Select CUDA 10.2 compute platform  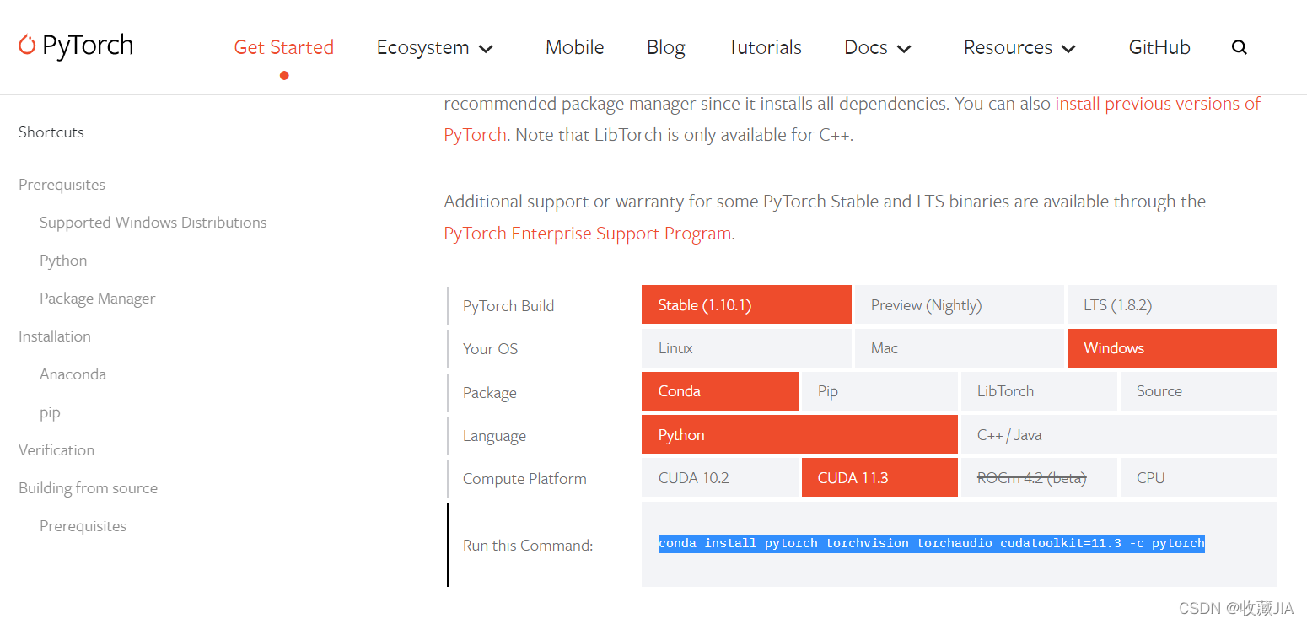tap(719, 477)
